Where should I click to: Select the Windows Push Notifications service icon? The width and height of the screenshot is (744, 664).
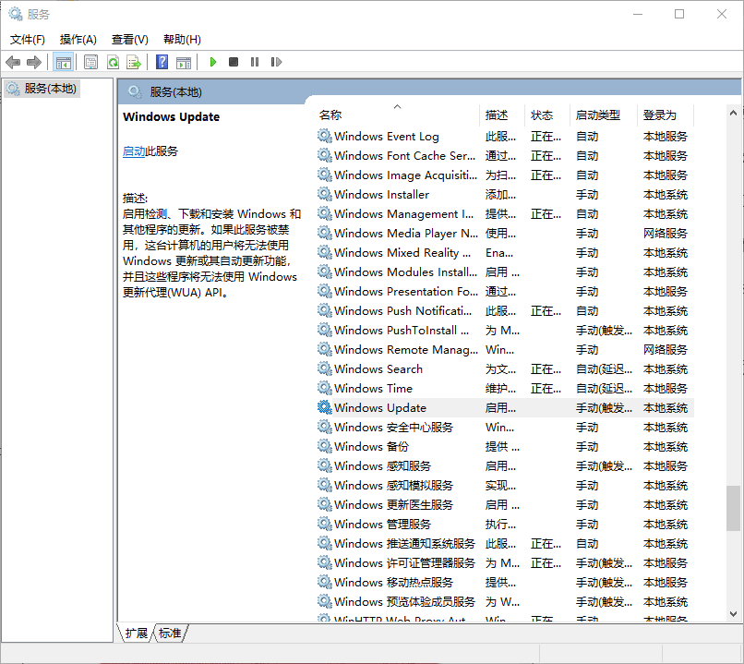325,311
